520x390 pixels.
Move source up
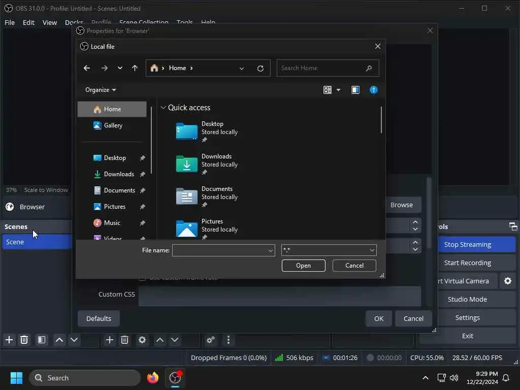tap(160, 340)
